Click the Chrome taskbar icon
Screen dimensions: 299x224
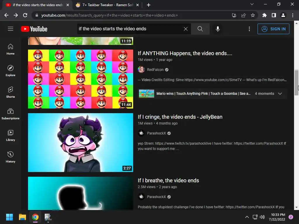35,217
